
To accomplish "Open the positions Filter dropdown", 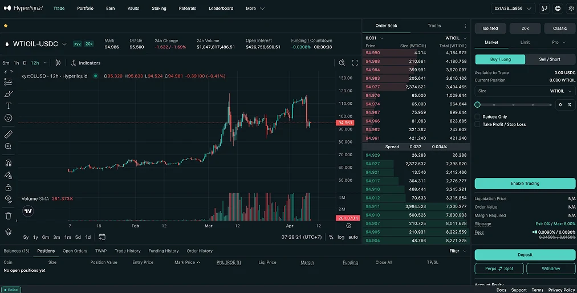I will 458,251.
